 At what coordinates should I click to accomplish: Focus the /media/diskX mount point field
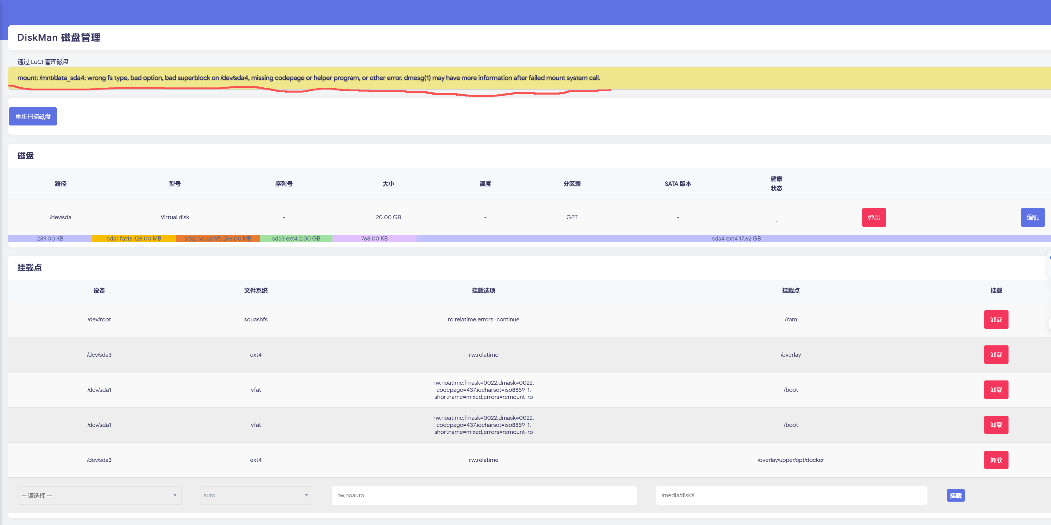(791, 495)
